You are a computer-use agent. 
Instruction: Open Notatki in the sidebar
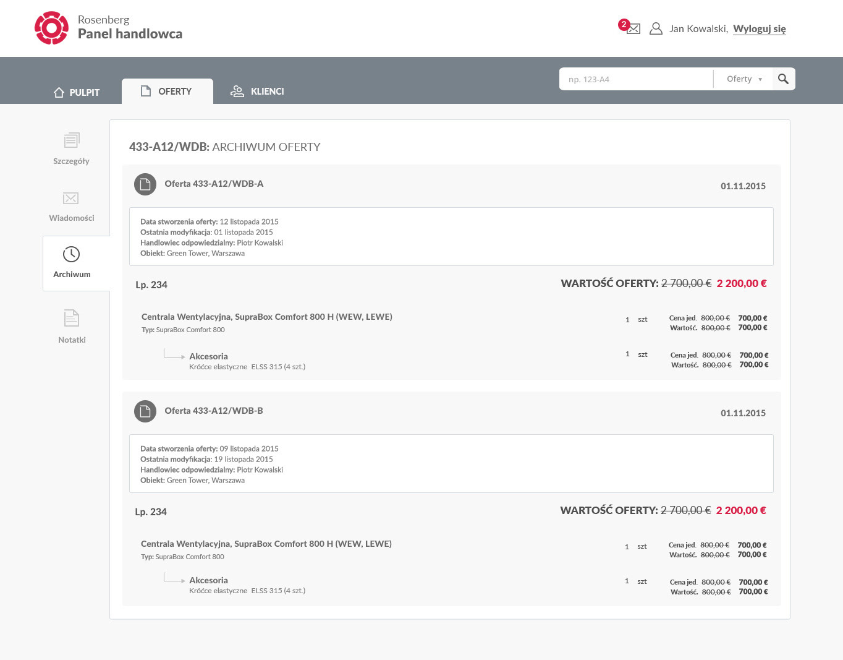72,326
